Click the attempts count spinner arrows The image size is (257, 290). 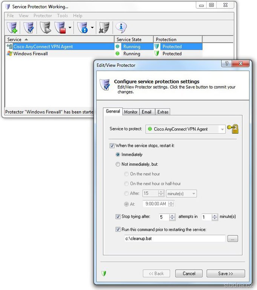[172, 217]
